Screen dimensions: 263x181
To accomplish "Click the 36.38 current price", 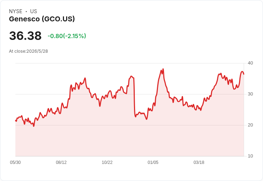I will coord(25,36).
